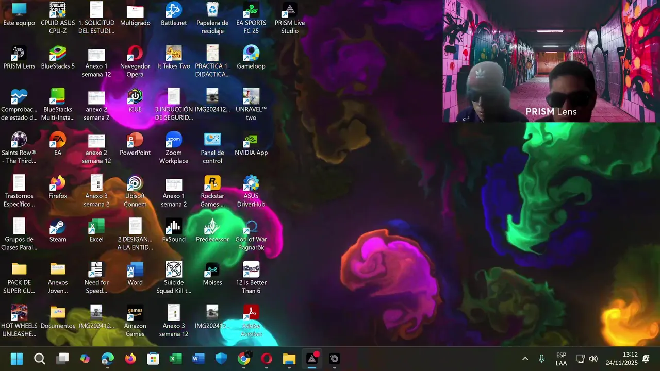Open Adobe Acrobat desktop icon

pos(251,321)
